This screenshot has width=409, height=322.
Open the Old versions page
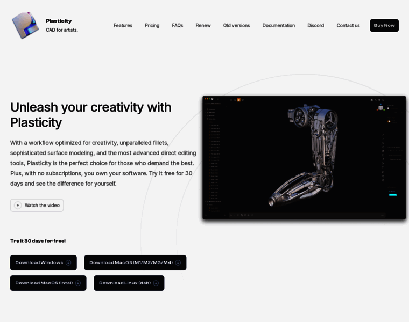pos(237,25)
